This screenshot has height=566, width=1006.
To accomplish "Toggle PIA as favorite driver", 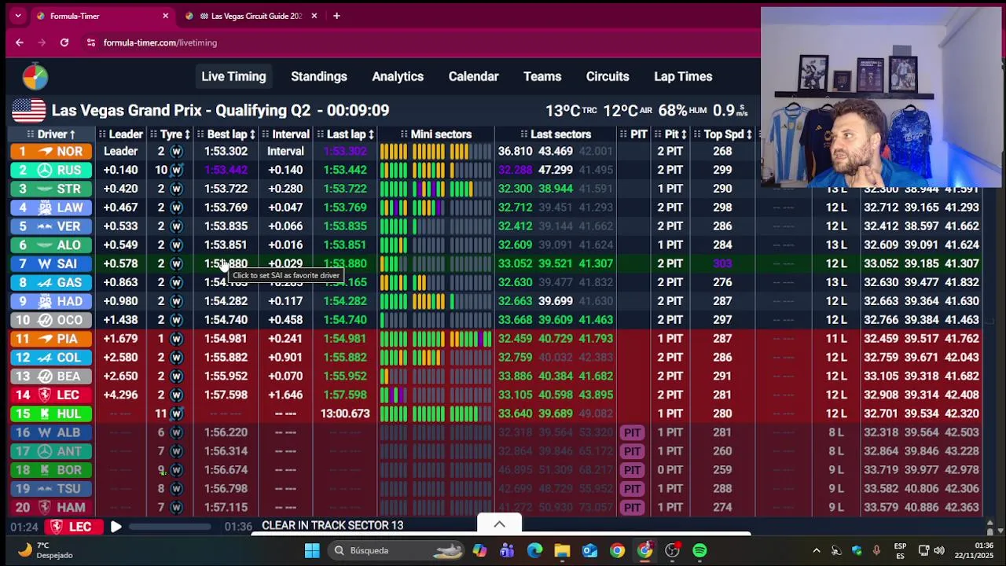I will pyautogui.click(x=52, y=339).
